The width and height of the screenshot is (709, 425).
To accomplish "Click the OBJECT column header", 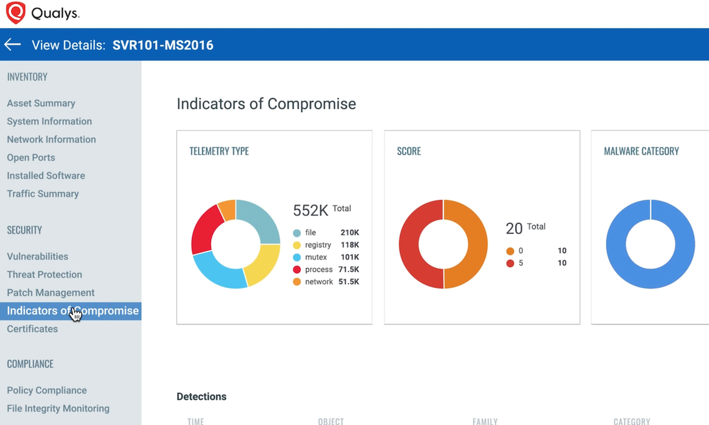I will pyautogui.click(x=331, y=421).
